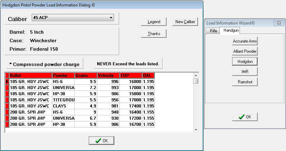The height and width of the screenshot is (151, 286).
Task: Click the load table's scroll down arrow
Action: point(196,130)
